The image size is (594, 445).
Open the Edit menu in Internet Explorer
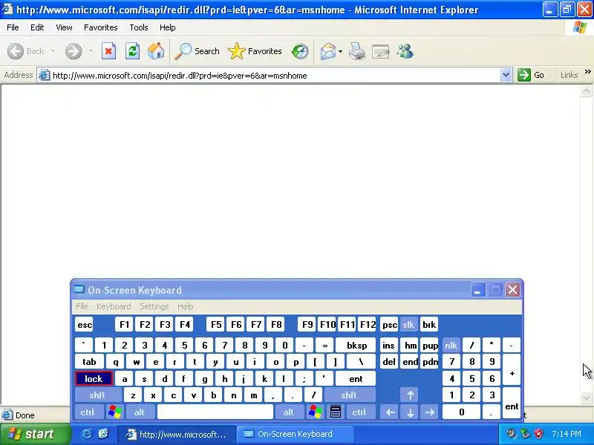click(37, 27)
